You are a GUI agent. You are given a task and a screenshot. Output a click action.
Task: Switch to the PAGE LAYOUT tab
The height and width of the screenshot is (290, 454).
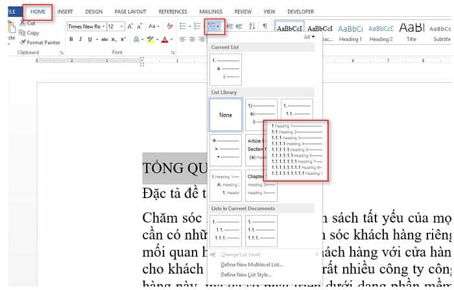(x=129, y=12)
